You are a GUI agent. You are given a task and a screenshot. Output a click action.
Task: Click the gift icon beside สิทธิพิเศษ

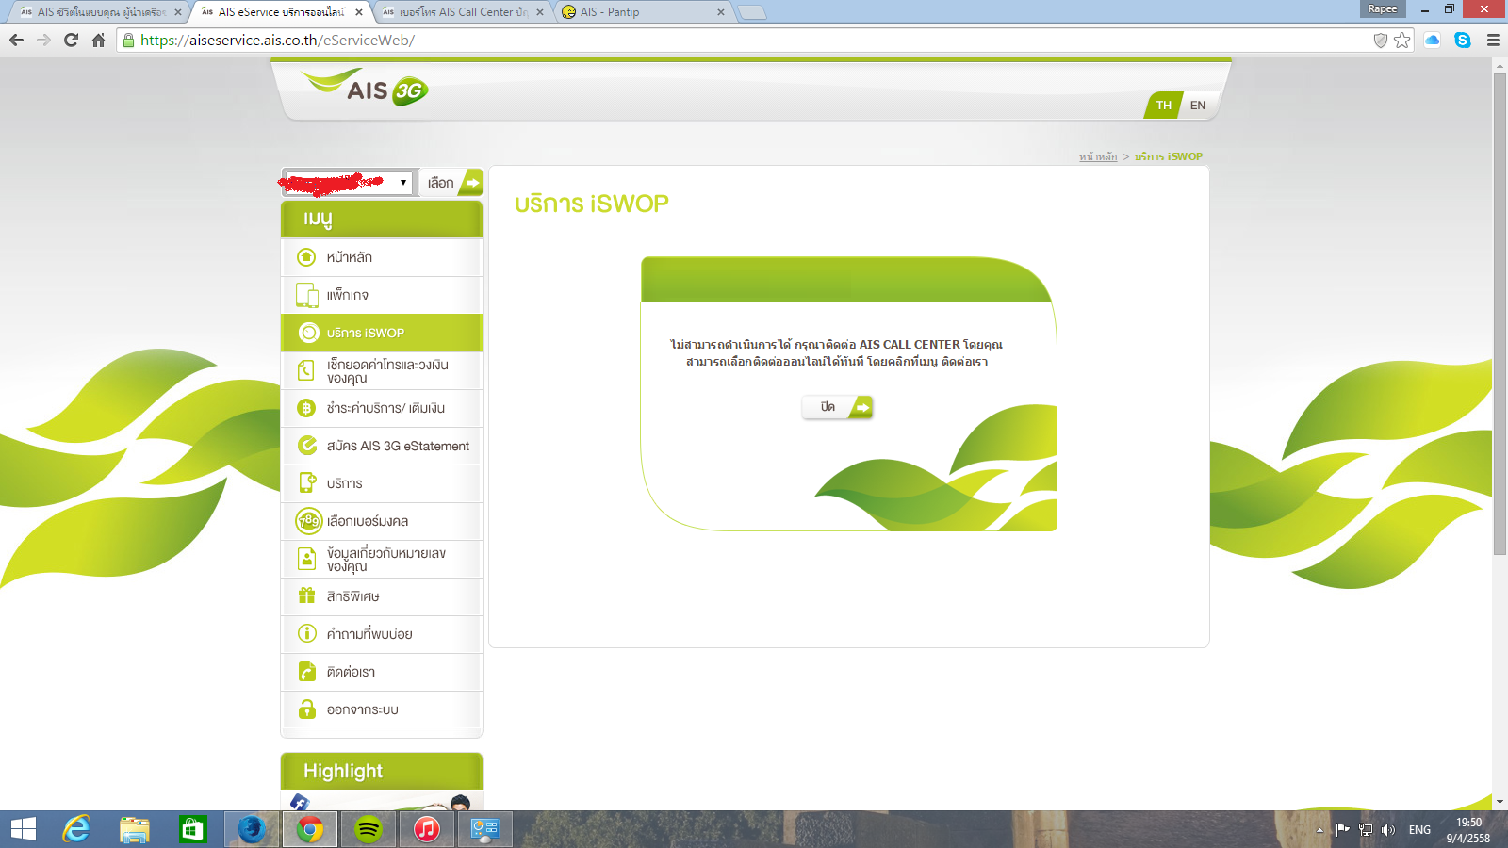306,595
